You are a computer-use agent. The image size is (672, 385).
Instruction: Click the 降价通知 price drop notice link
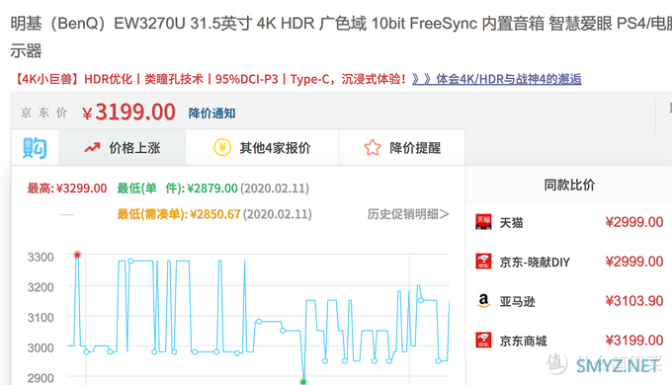tap(211, 114)
